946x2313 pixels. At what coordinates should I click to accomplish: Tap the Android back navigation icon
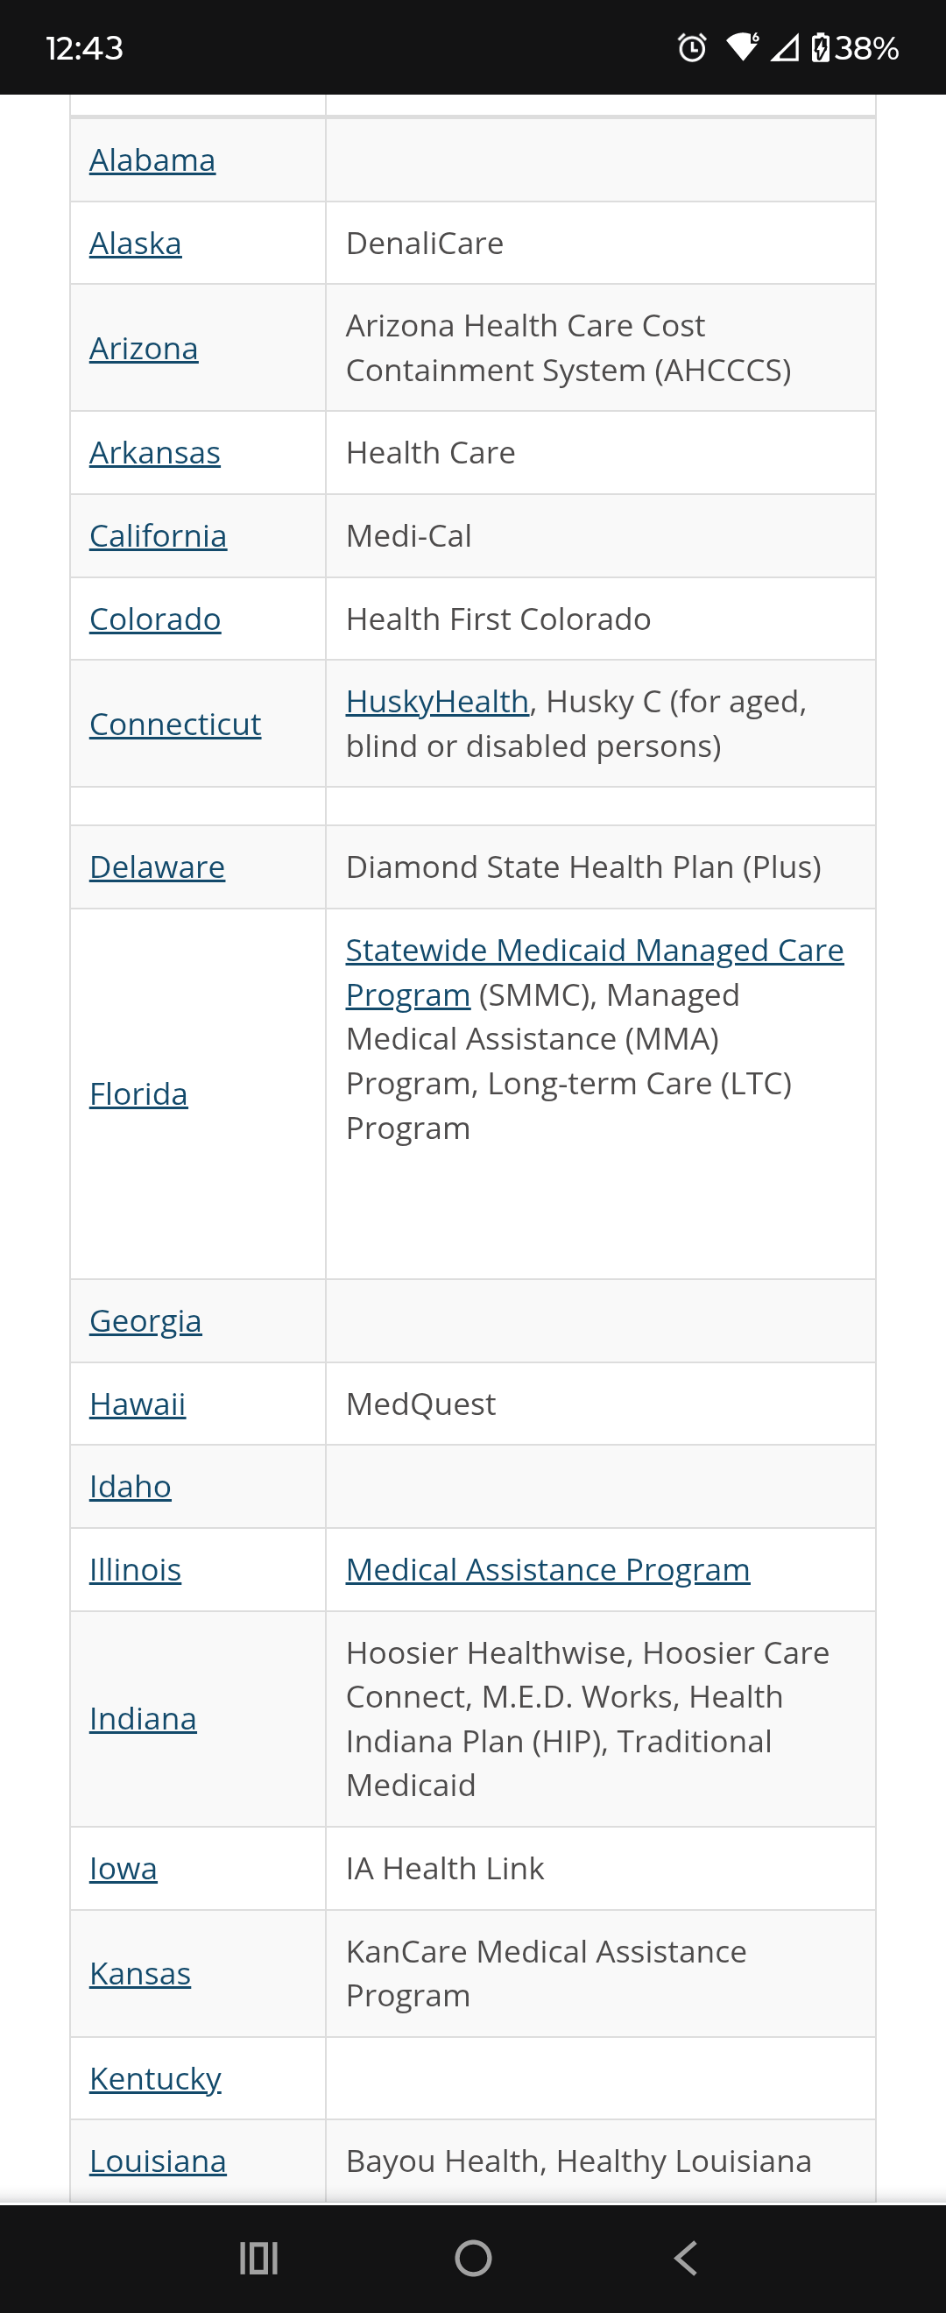pyautogui.click(x=686, y=2257)
